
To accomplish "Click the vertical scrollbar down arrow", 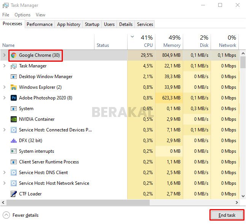I will pyautogui.click(x=243, y=196).
